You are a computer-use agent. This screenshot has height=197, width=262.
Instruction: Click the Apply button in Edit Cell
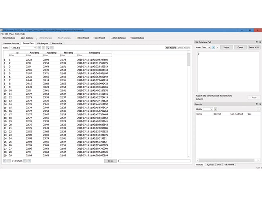click(x=254, y=97)
